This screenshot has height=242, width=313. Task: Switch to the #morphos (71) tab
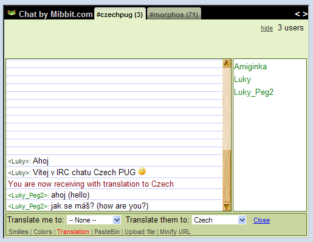coord(174,14)
